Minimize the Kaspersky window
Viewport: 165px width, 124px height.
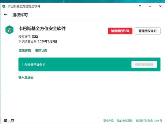click(150, 6)
